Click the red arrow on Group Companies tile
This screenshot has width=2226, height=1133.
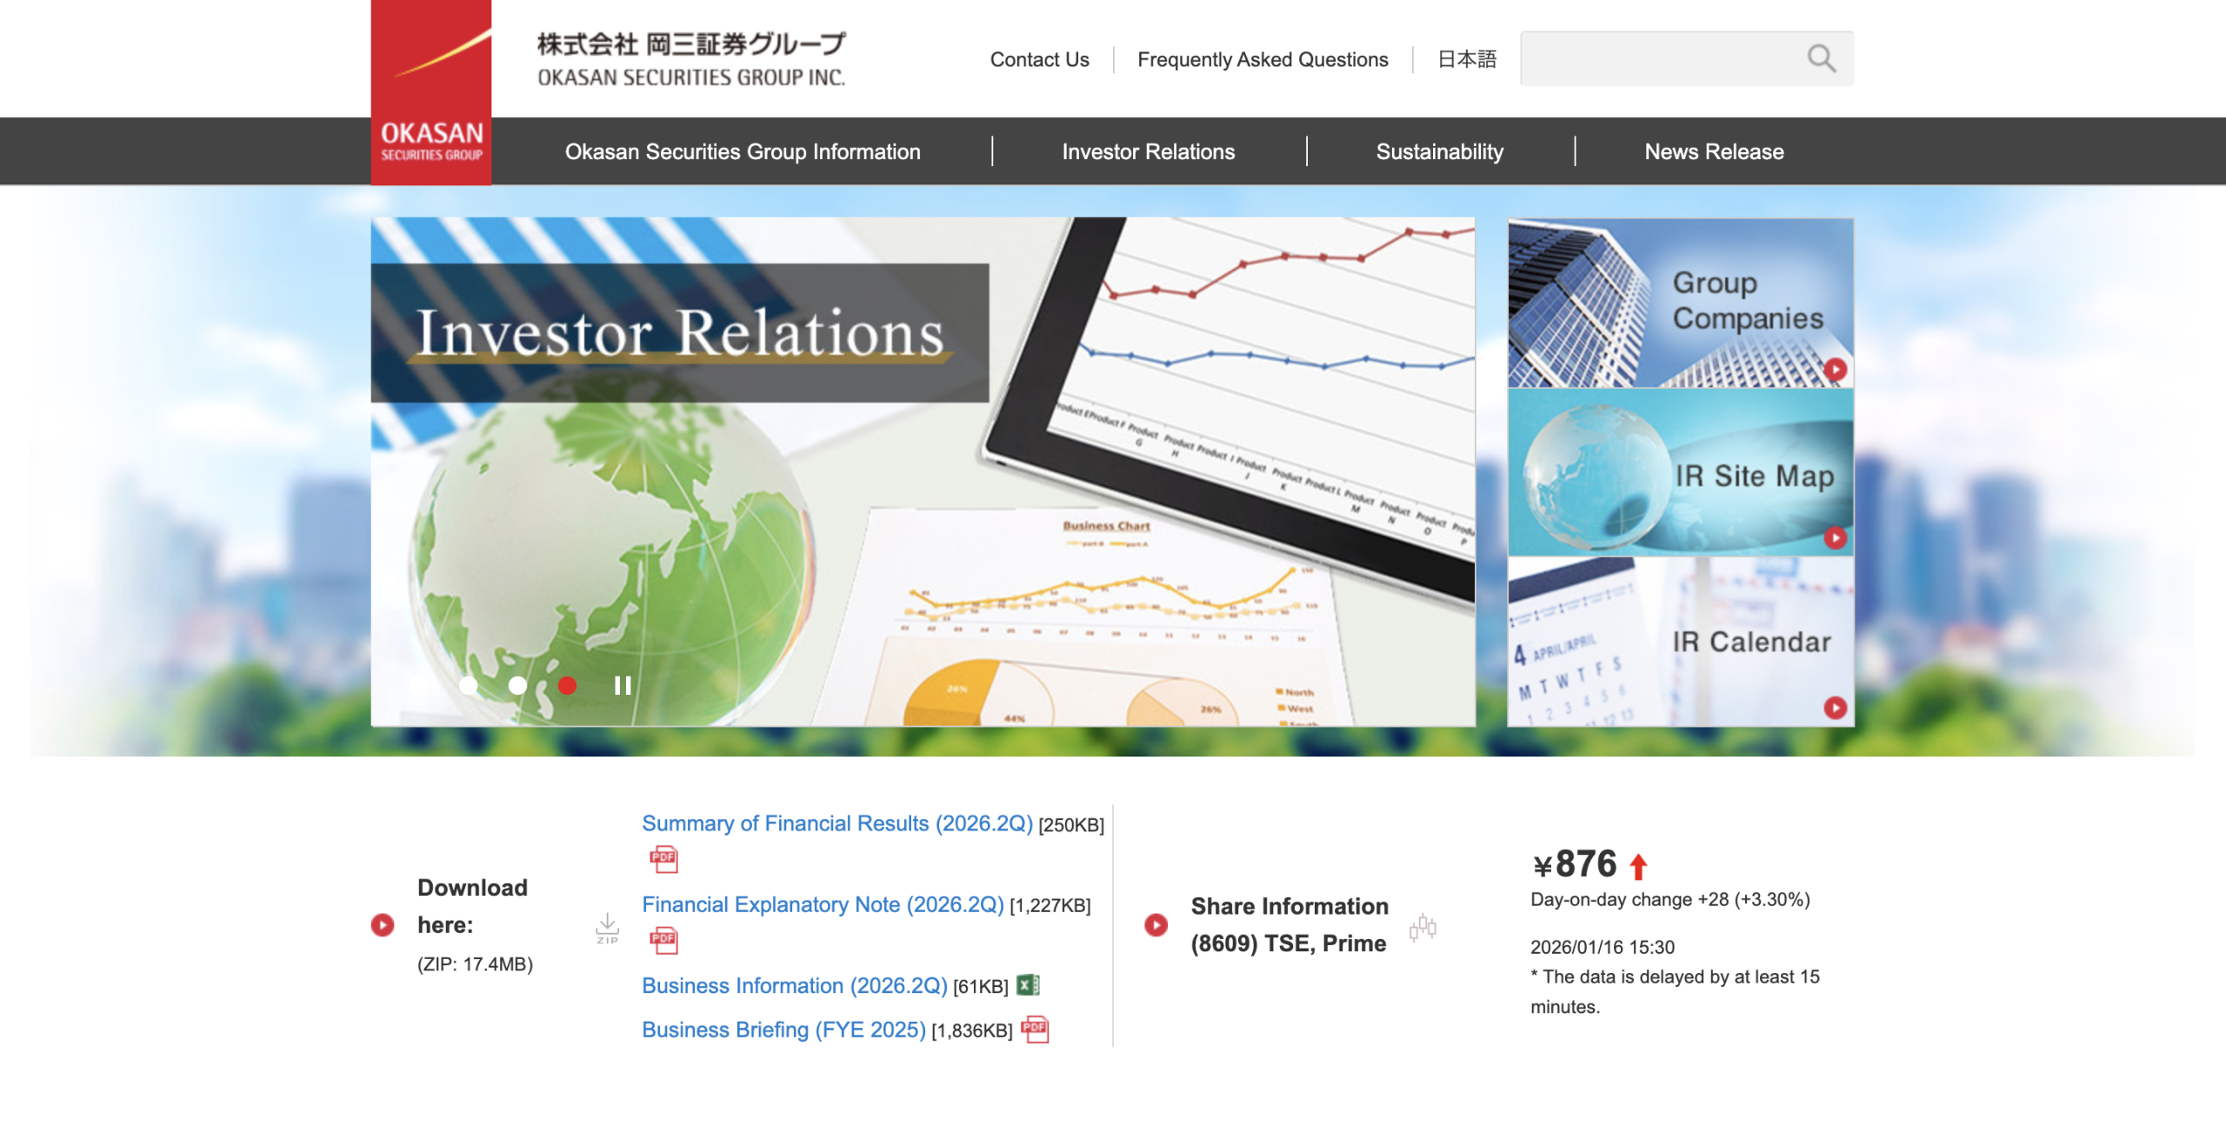(x=1835, y=370)
